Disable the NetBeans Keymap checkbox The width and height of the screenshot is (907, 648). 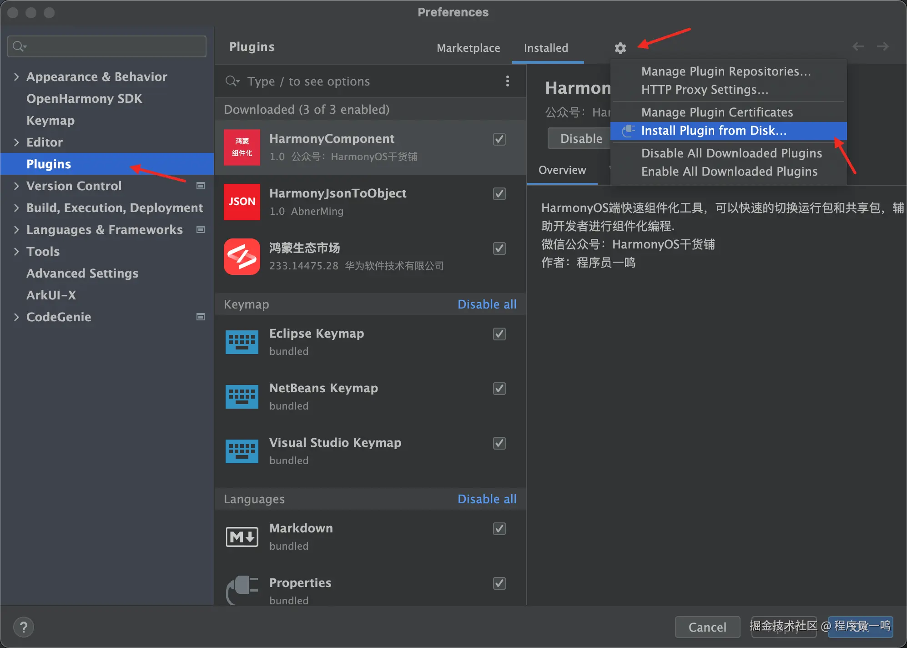499,389
